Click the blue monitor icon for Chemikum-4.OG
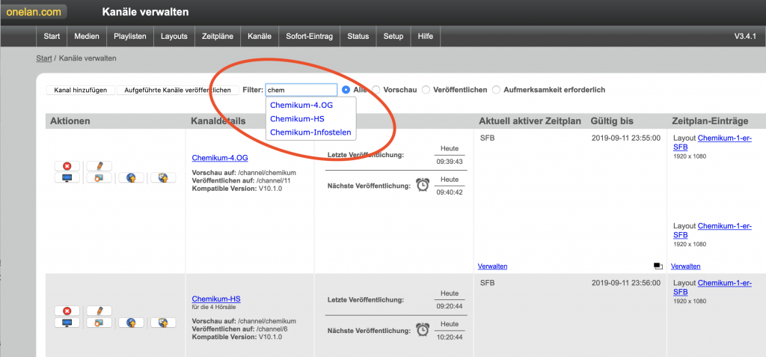The image size is (766, 357). (x=67, y=178)
